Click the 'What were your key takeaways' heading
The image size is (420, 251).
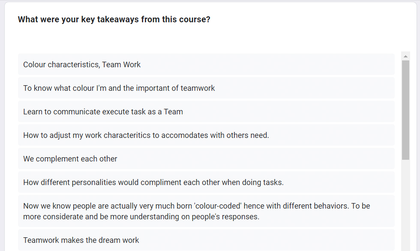coord(114,20)
